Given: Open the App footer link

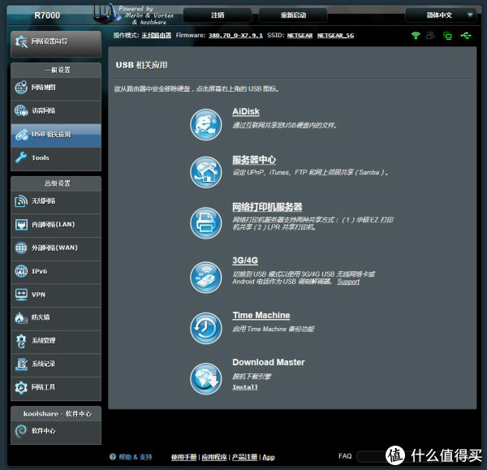Looking at the screenshot, I should (269, 457).
